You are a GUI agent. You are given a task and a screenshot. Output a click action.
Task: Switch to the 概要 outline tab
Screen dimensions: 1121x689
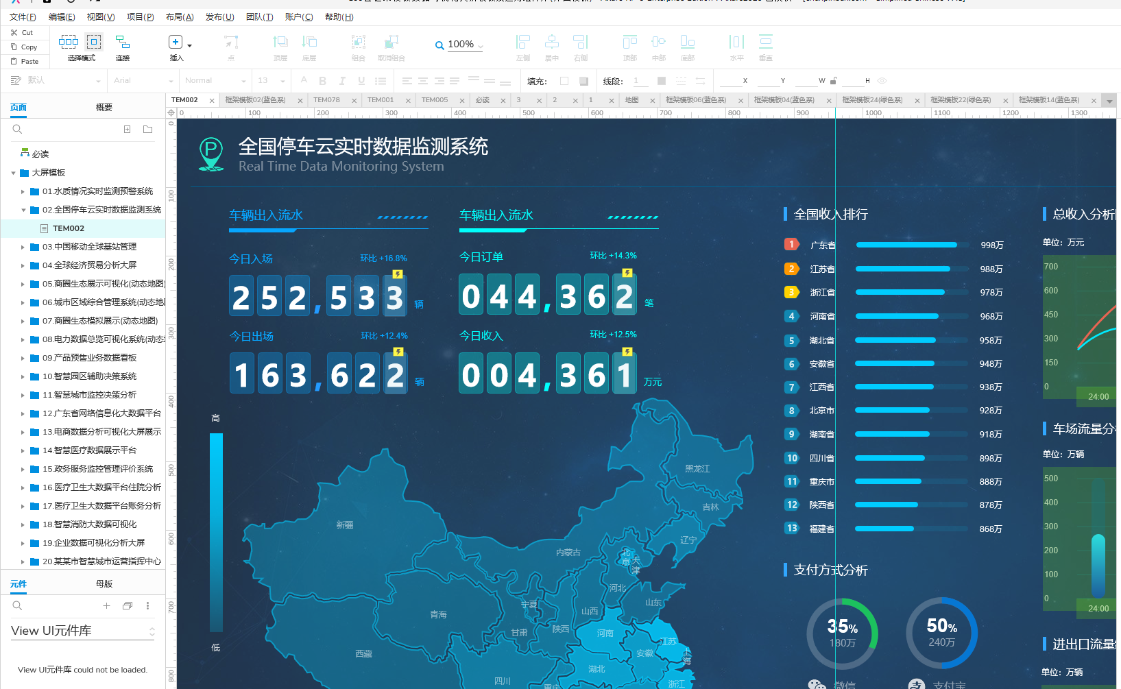pos(104,108)
